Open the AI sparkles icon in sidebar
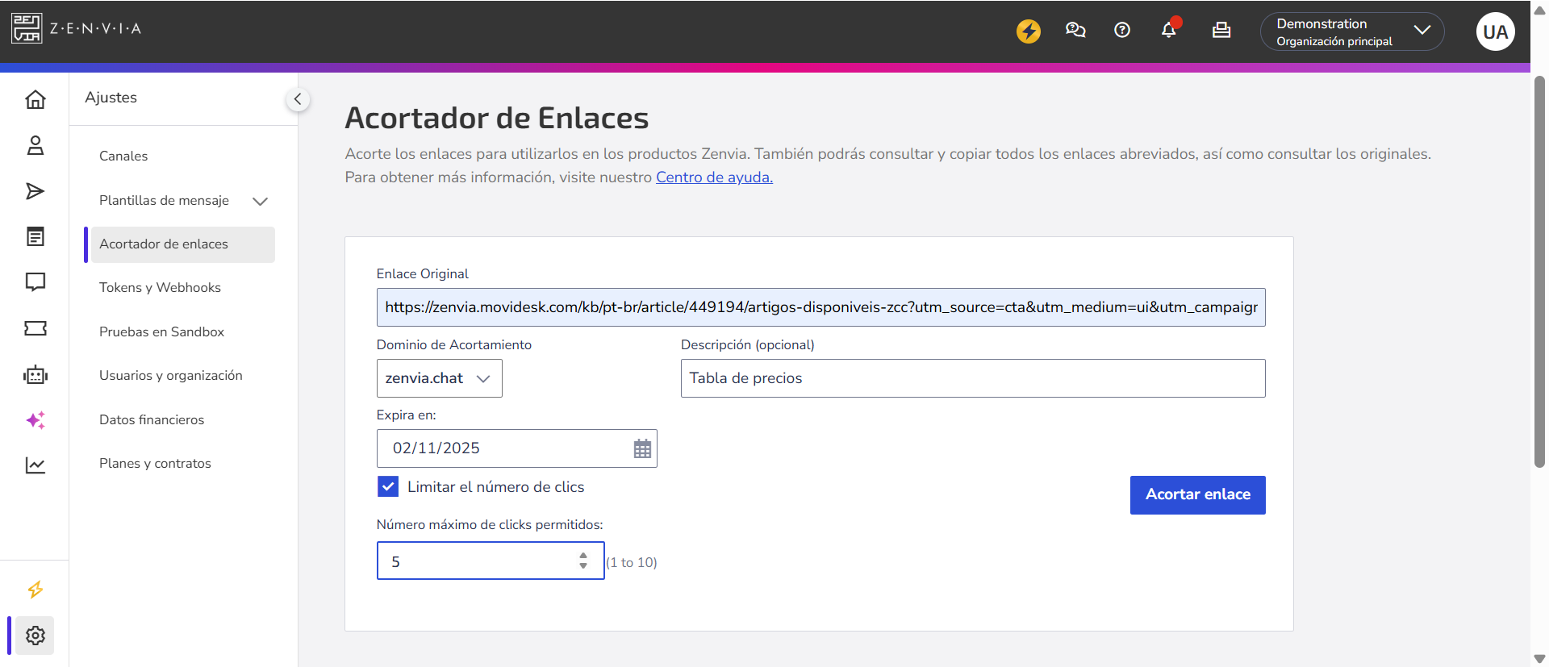 tap(35, 420)
